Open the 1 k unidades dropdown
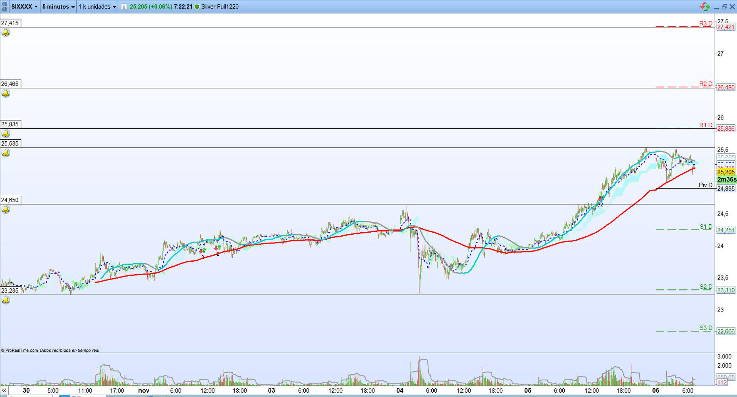The width and height of the screenshot is (737, 397). [x=97, y=6]
